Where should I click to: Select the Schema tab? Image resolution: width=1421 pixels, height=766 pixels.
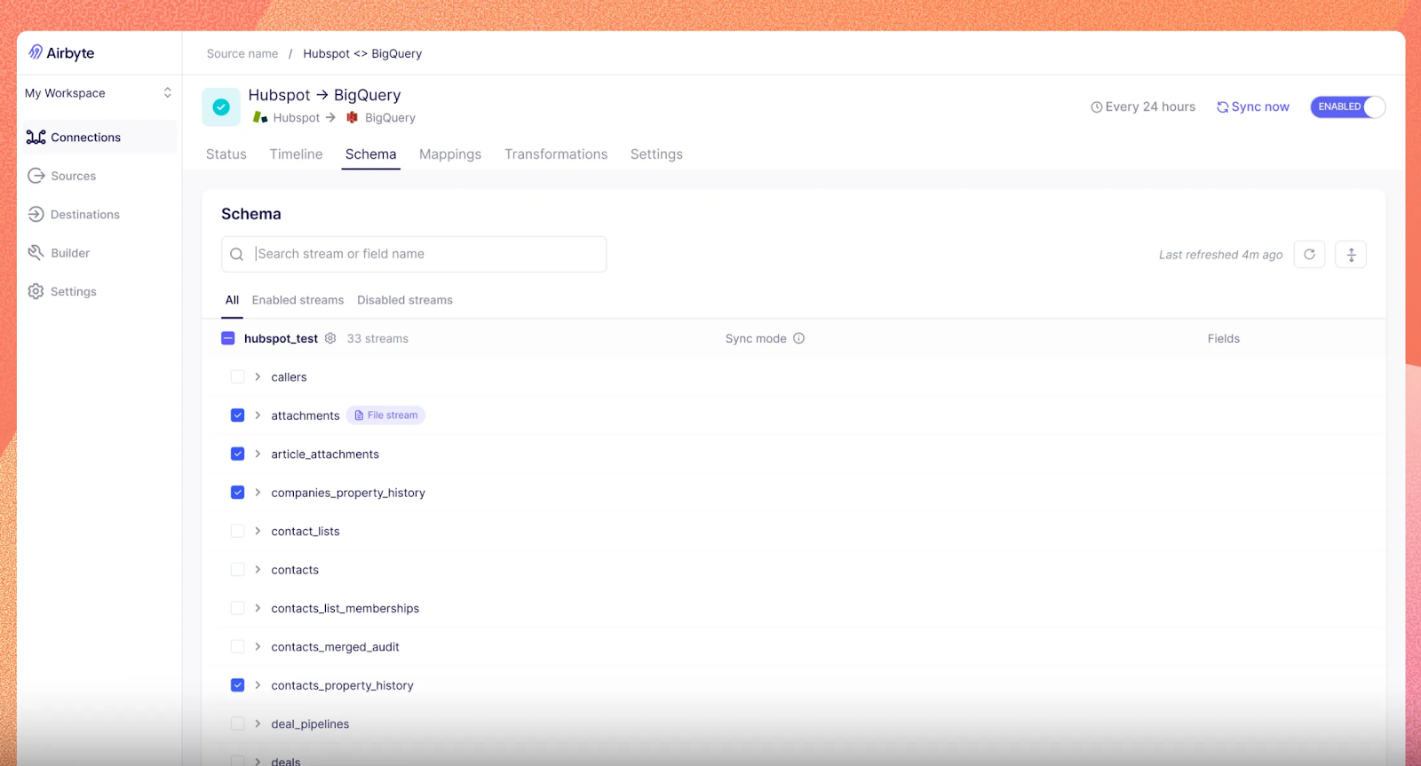[x=371, y=154]
